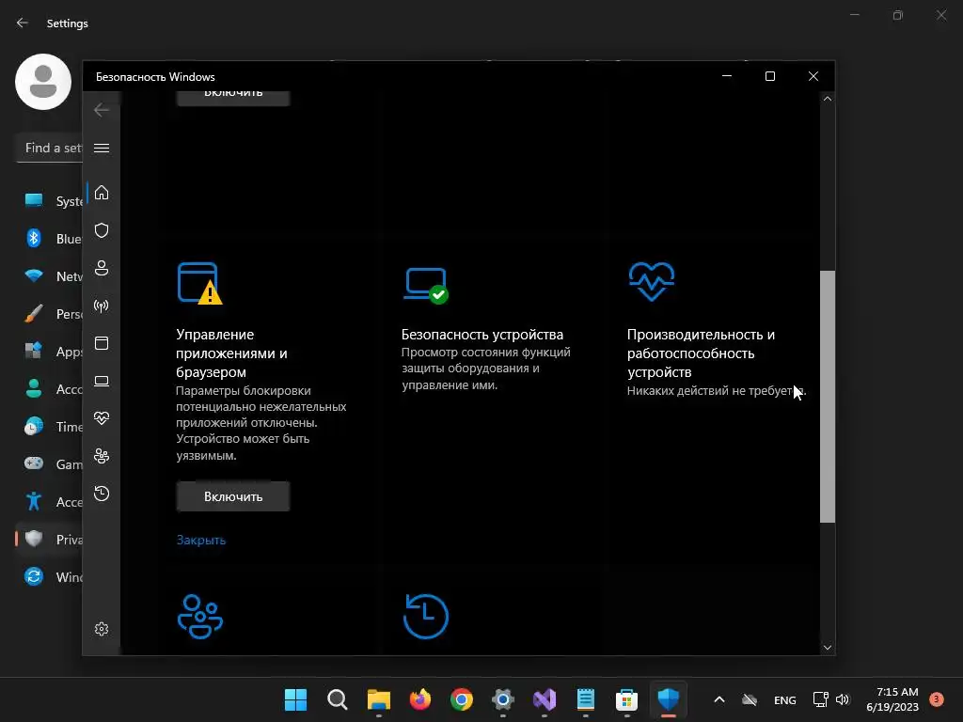Open volume control in system tray
Image resolution: width=963 pixels, height=722 pixels.
[x=843, y=699]
